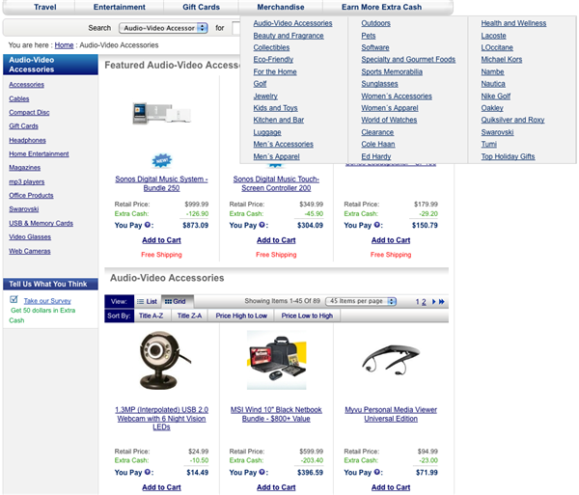579x495 pixels.
Task: Choose Outdoors in the Merchandise menu
Action: (x=376, y=23)
